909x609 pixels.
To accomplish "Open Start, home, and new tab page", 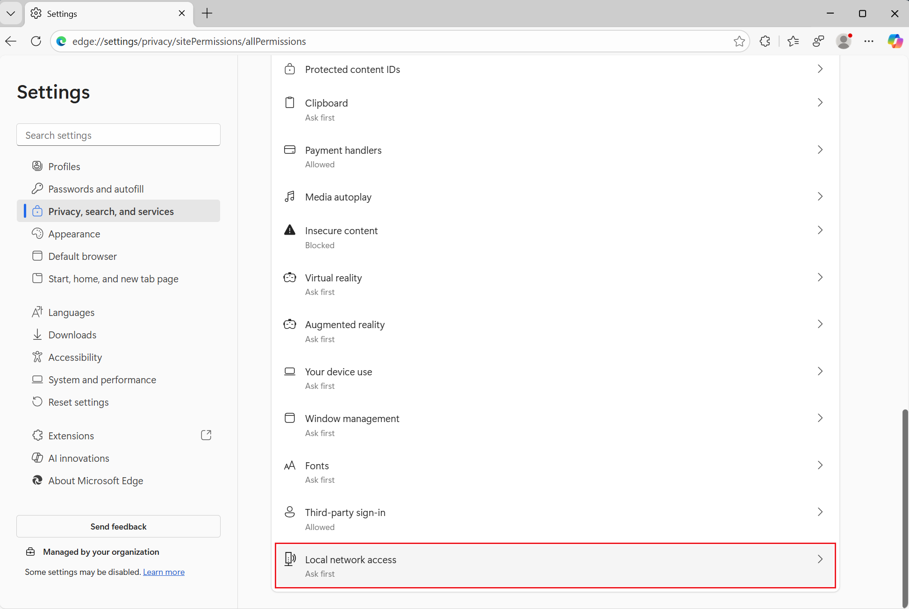I will click(118, 279).
